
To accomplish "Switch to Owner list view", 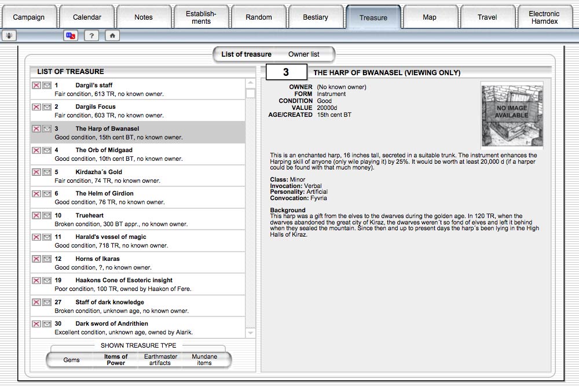I will coord(303,54).
